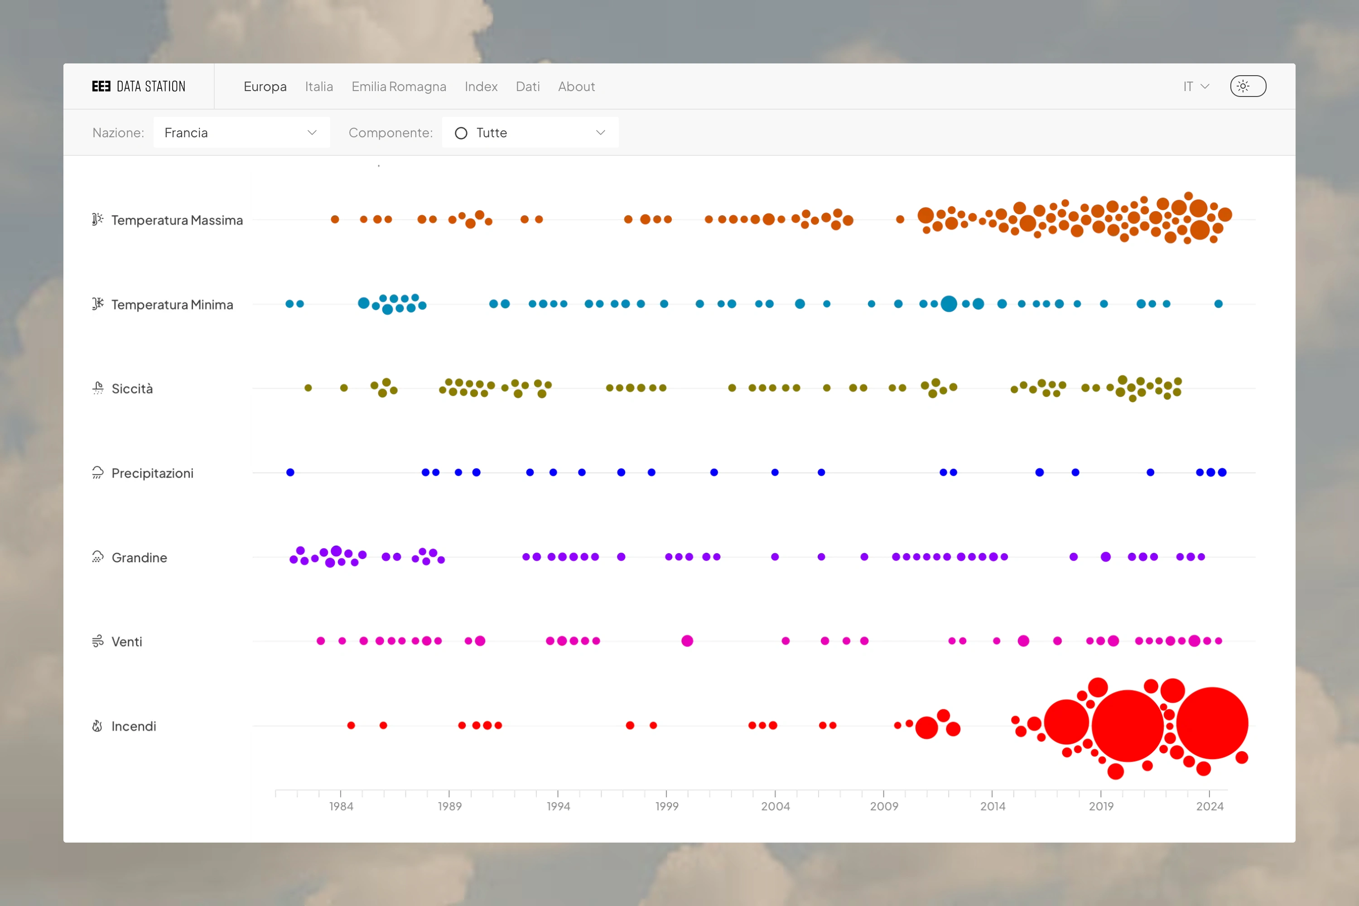Click the Venti wind icon
1359x906 pixels.
[98, 641]
